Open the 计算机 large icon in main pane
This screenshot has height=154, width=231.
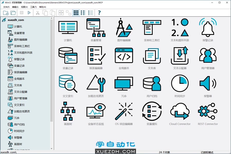pos(68,27)
